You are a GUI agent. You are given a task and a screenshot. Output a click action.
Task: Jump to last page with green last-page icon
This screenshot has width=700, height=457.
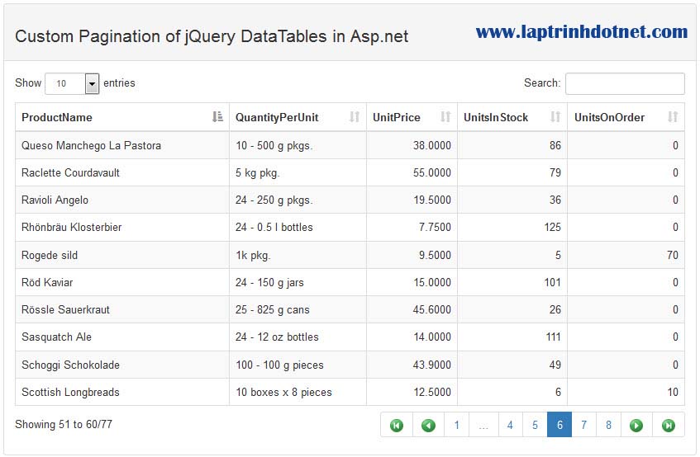click(x=669, y=426)
